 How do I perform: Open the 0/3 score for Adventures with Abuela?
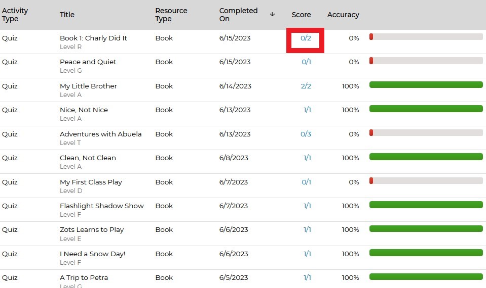pos(306,134)
